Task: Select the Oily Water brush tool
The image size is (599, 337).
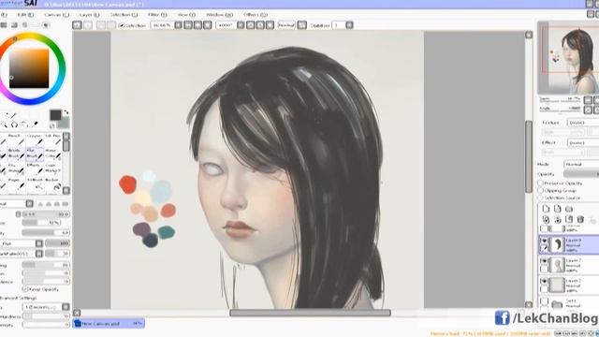Action: tap(16, 168)
